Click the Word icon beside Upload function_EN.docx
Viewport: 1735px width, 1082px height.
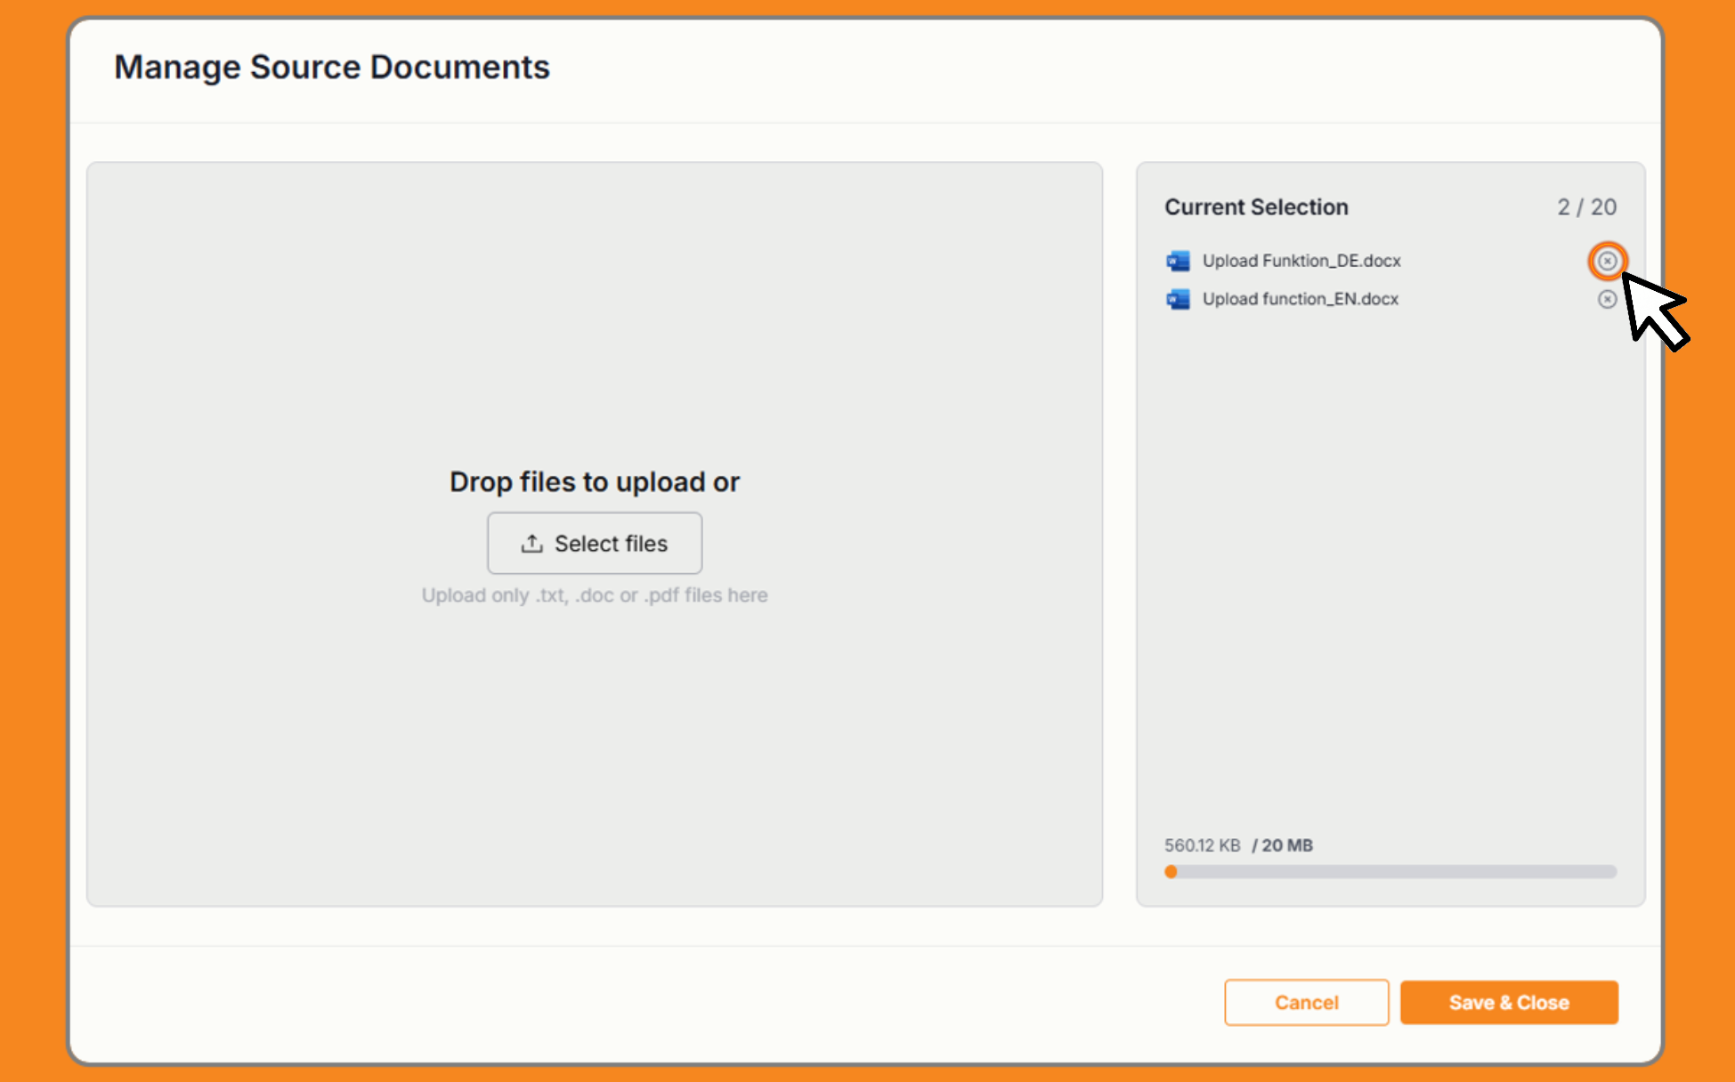pos(1178,299)
